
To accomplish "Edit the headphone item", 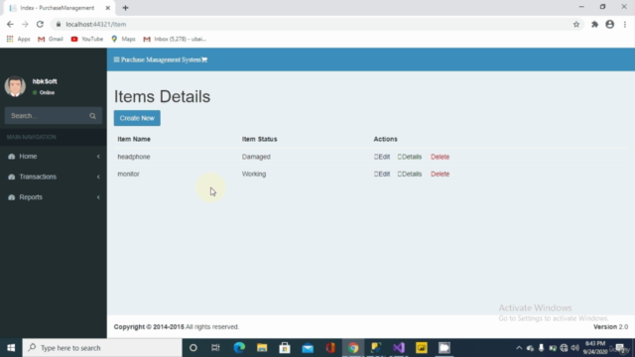I will 382,157.
